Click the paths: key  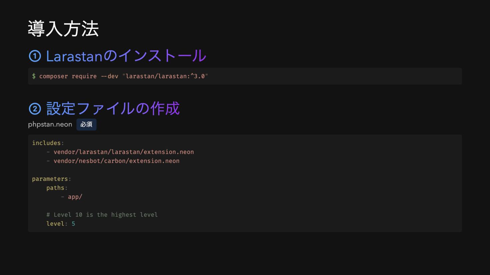tap(57, 188)
